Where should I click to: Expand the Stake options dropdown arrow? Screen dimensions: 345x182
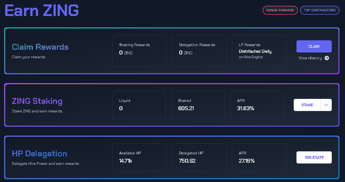click(x=326, y=105)
